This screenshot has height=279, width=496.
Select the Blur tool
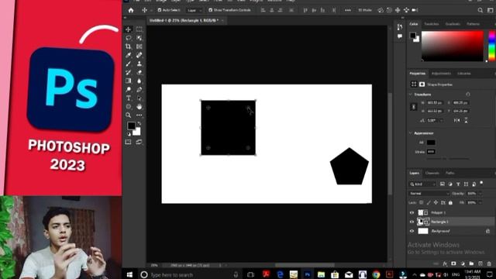click(139, 81)
